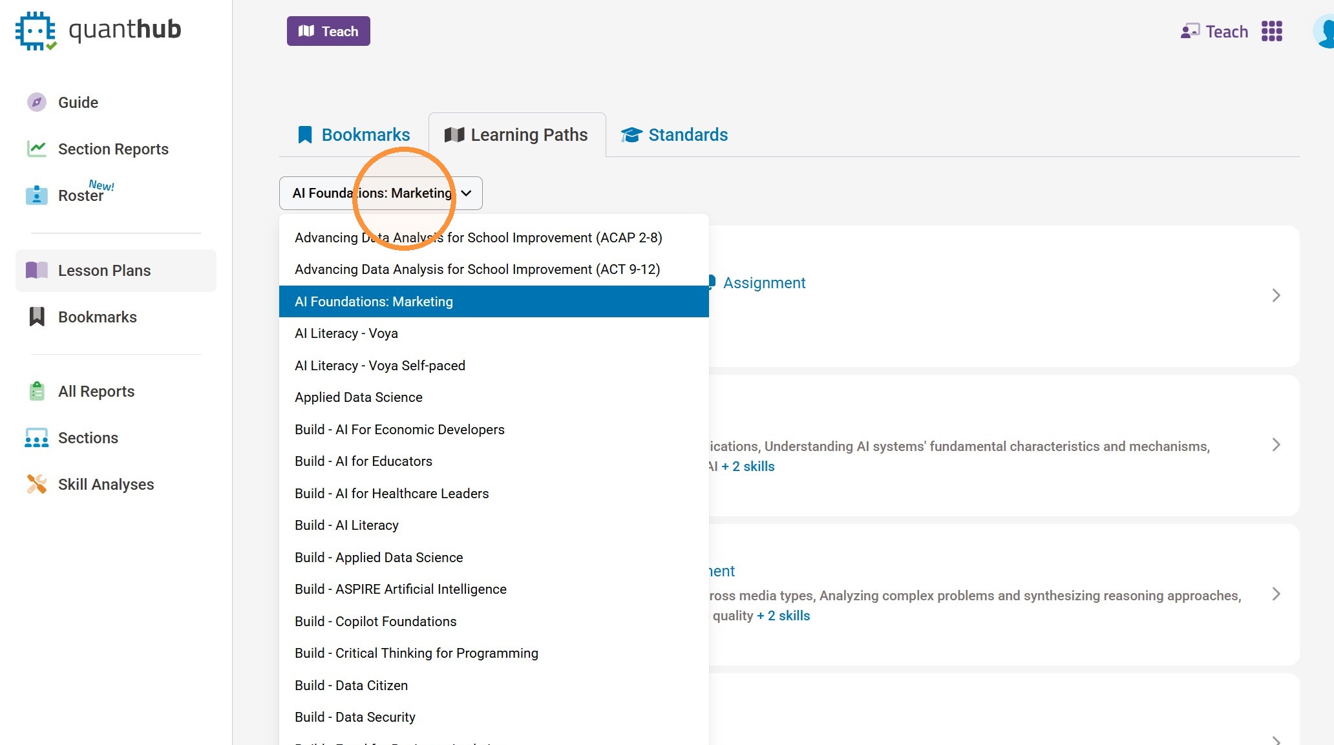1334x745 pixels.
Task: Click the Sections people icon
Action: click(37, 437)
